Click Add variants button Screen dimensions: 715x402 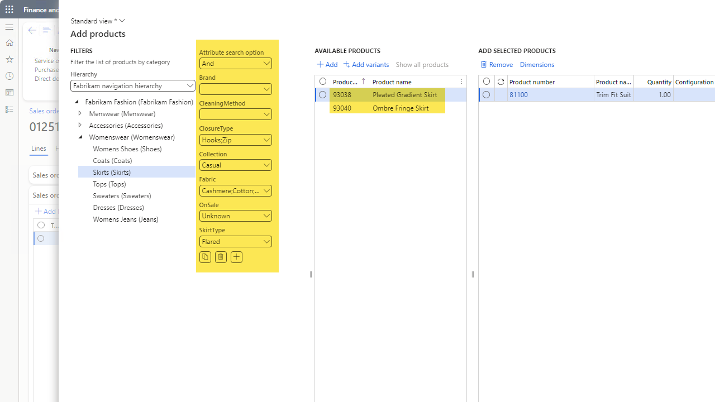(366, 65)
